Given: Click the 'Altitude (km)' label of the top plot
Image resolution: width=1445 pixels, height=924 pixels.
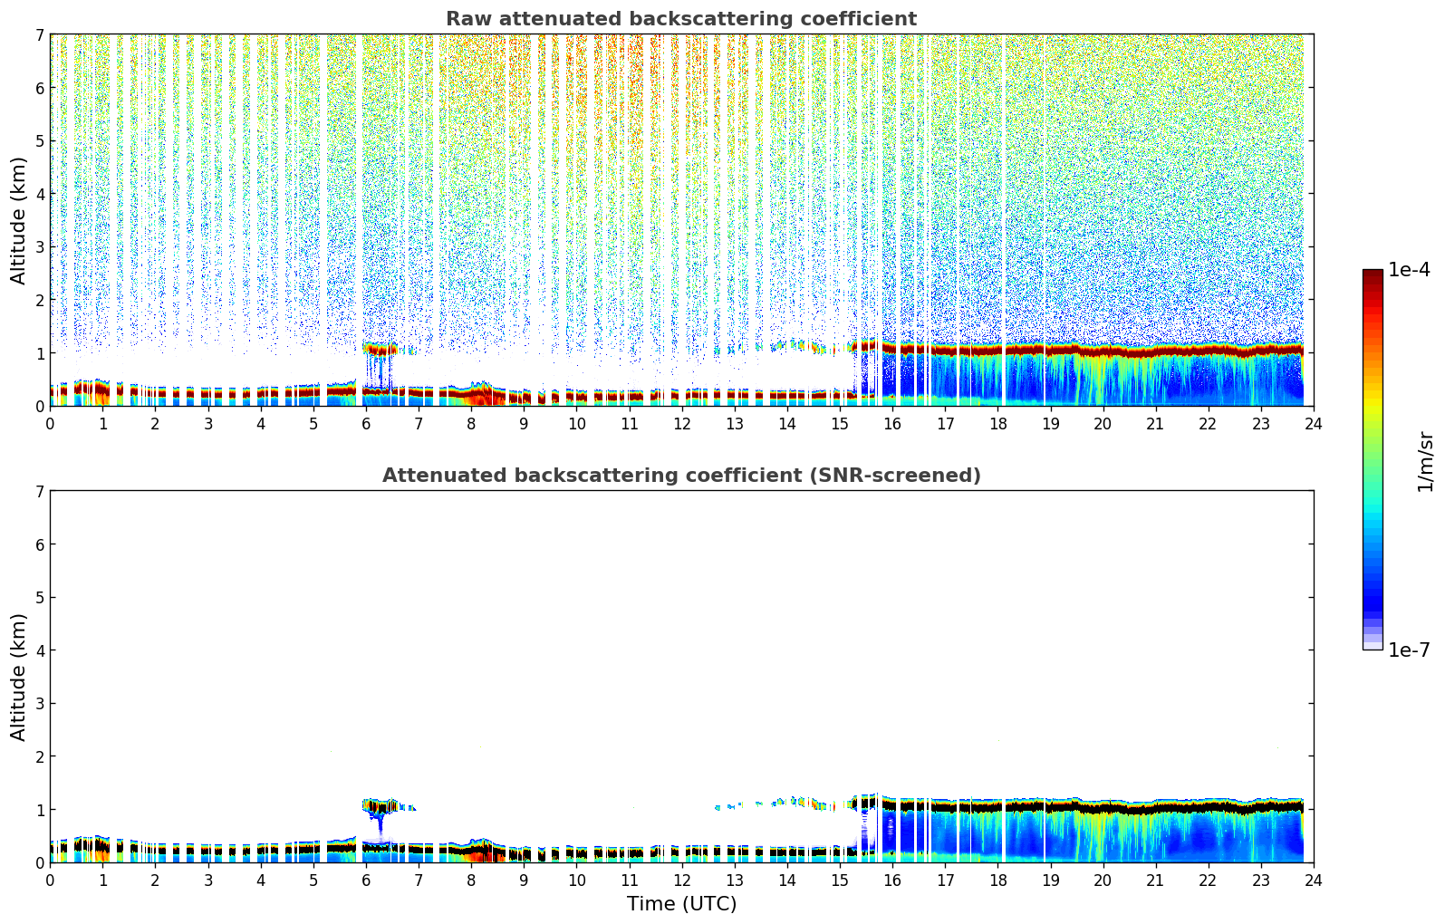Looking at the screenshot, I should pos(19,220).
